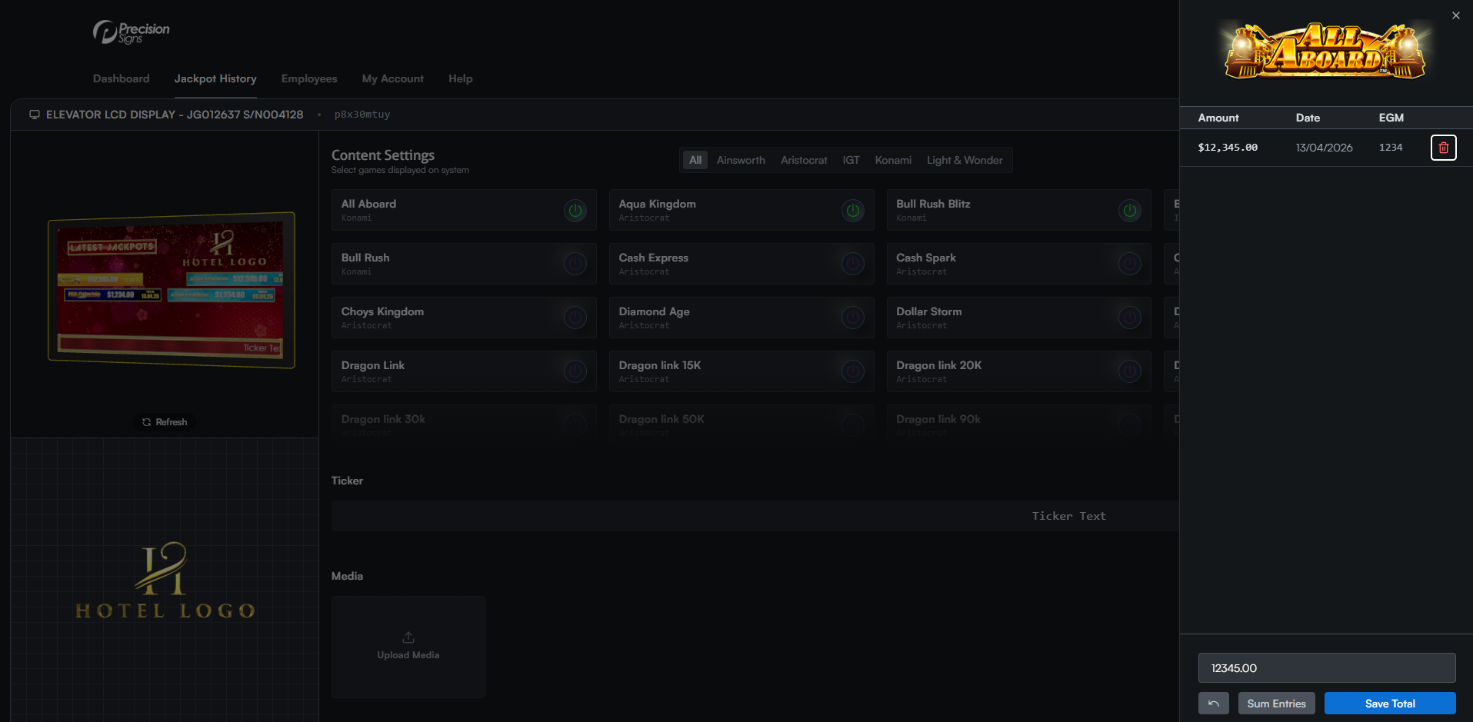The width and height of the screenshot is (1473, 722).
Task: Click the undo arrow button
Action: [x=1213, y=704]
